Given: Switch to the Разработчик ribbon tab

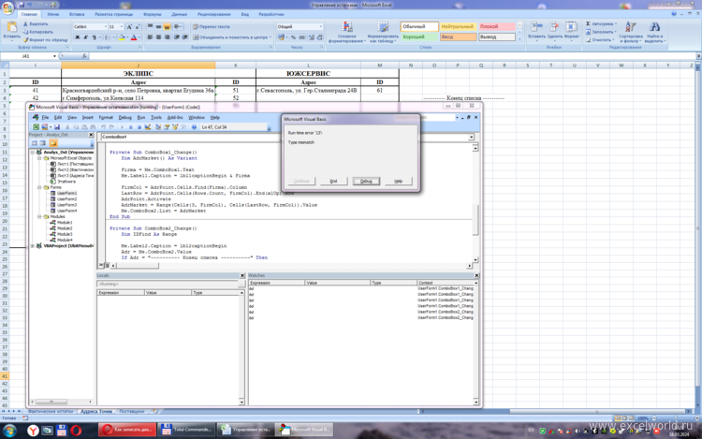Looking at the screenshot, I should (x=271, y=14).
